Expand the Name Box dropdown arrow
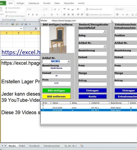This screenshot has height=150, width=137. [21, 29]
